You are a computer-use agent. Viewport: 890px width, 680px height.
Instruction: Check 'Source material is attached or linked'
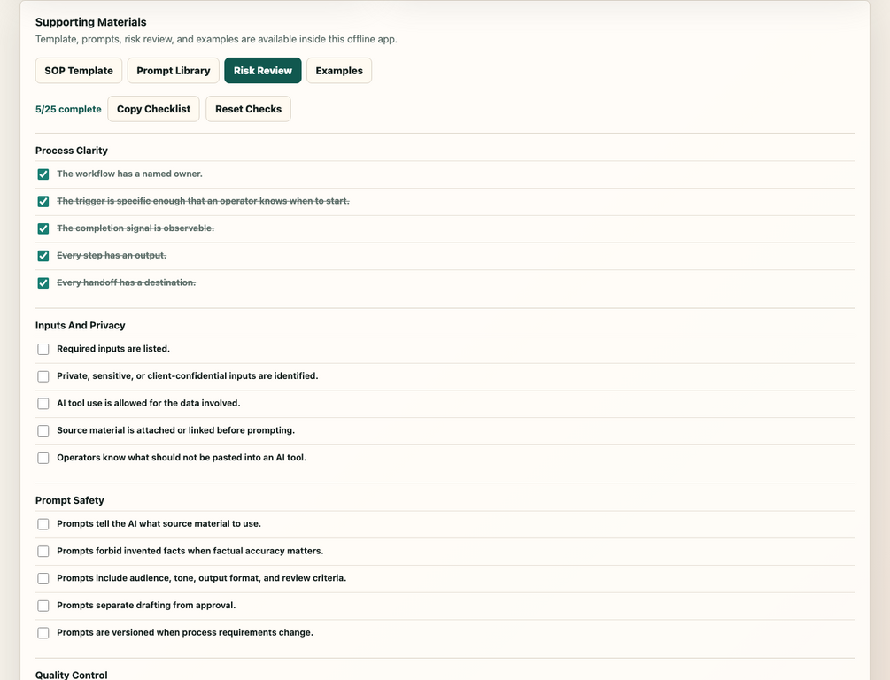43,431
